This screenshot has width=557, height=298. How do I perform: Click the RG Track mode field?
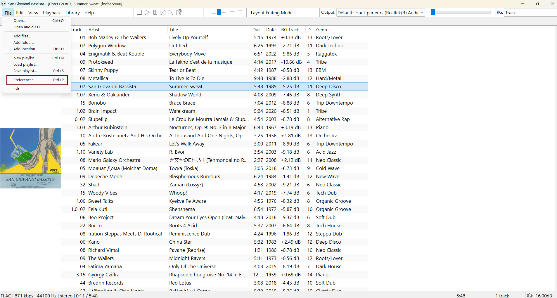pyautogui.click(x=530, y=13)
